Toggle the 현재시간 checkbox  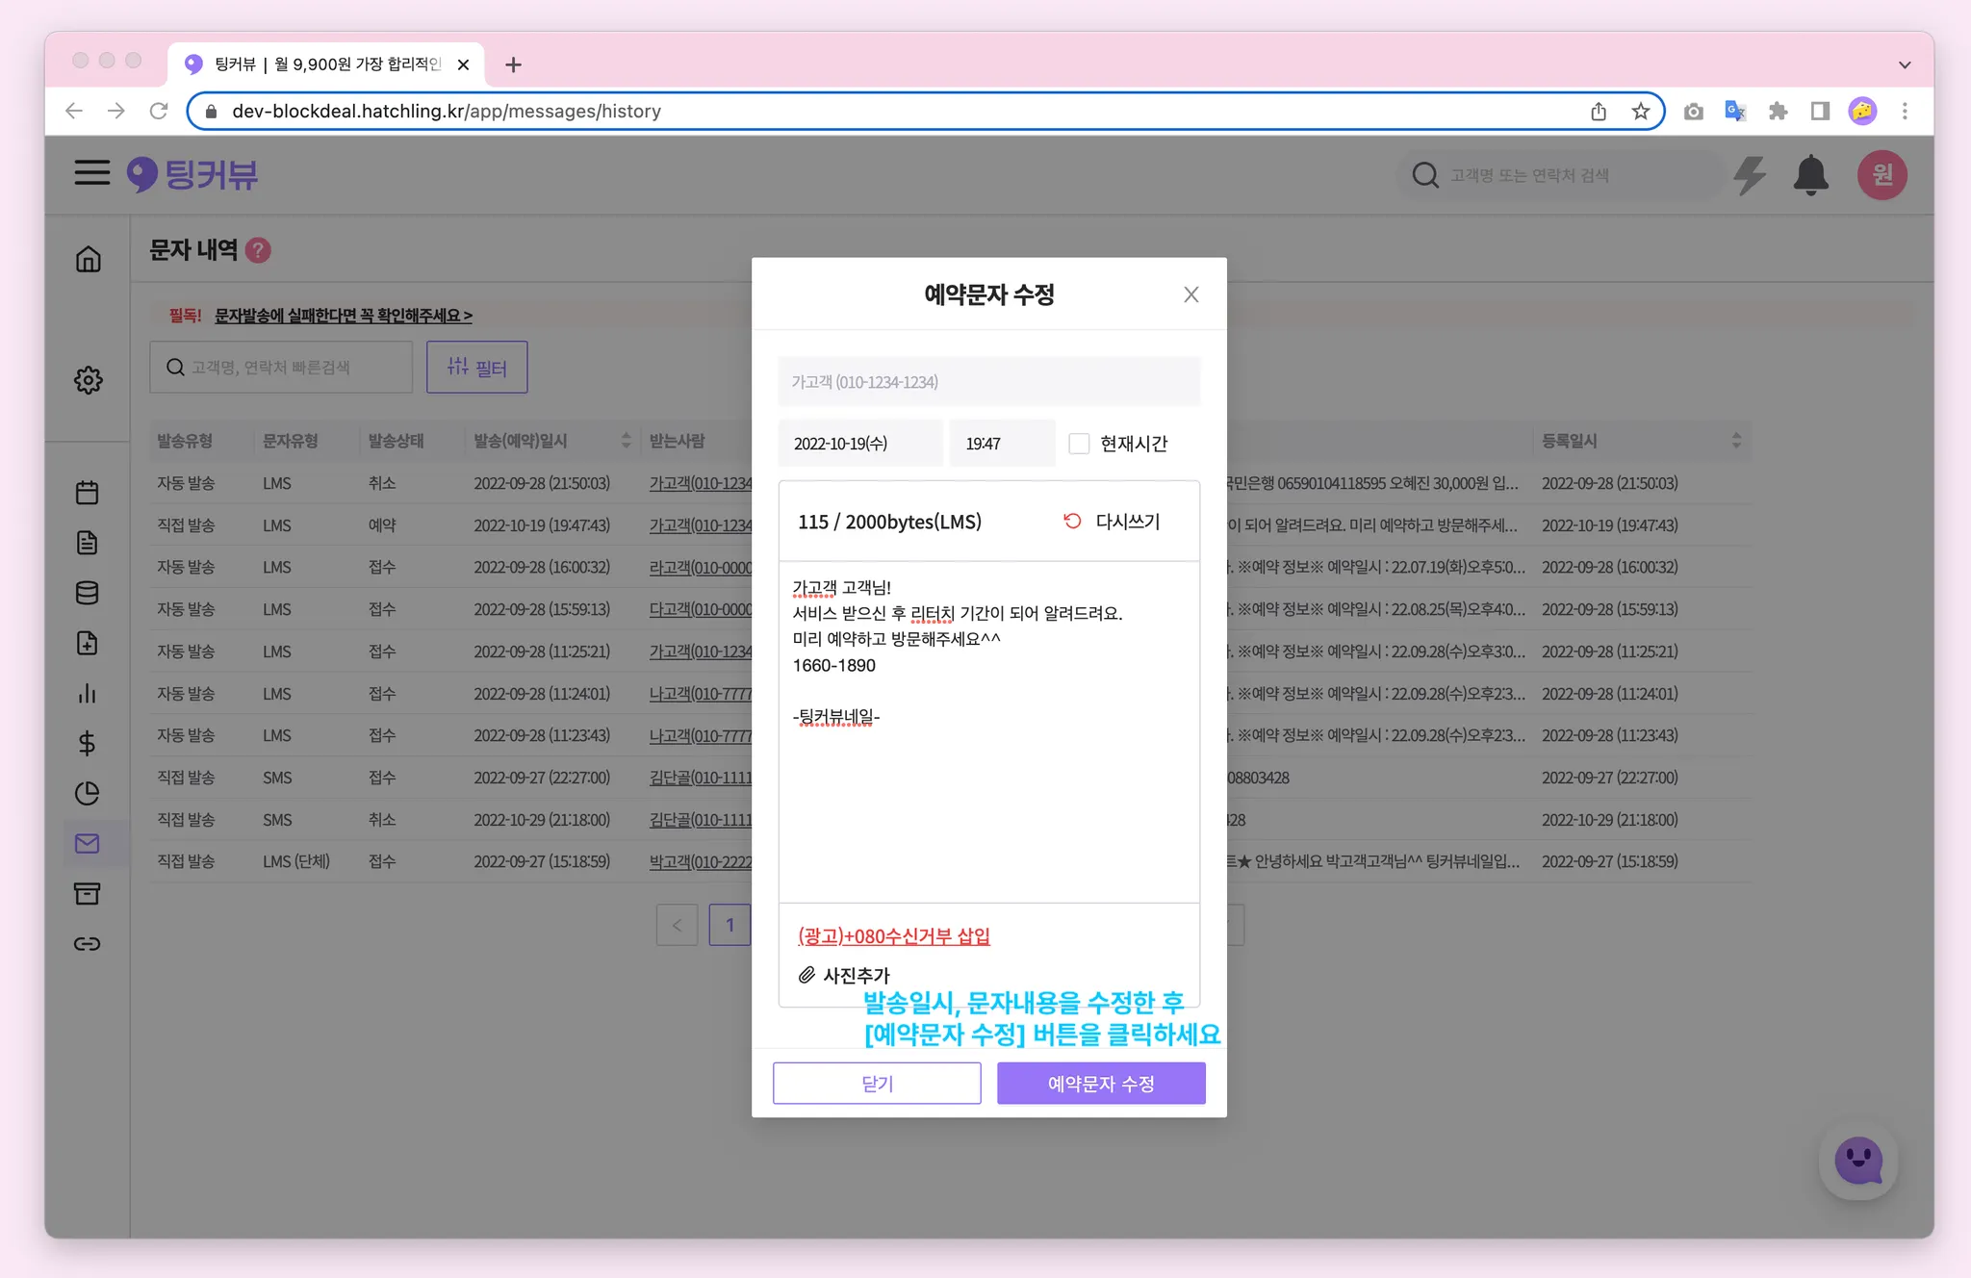[1079, 444]
